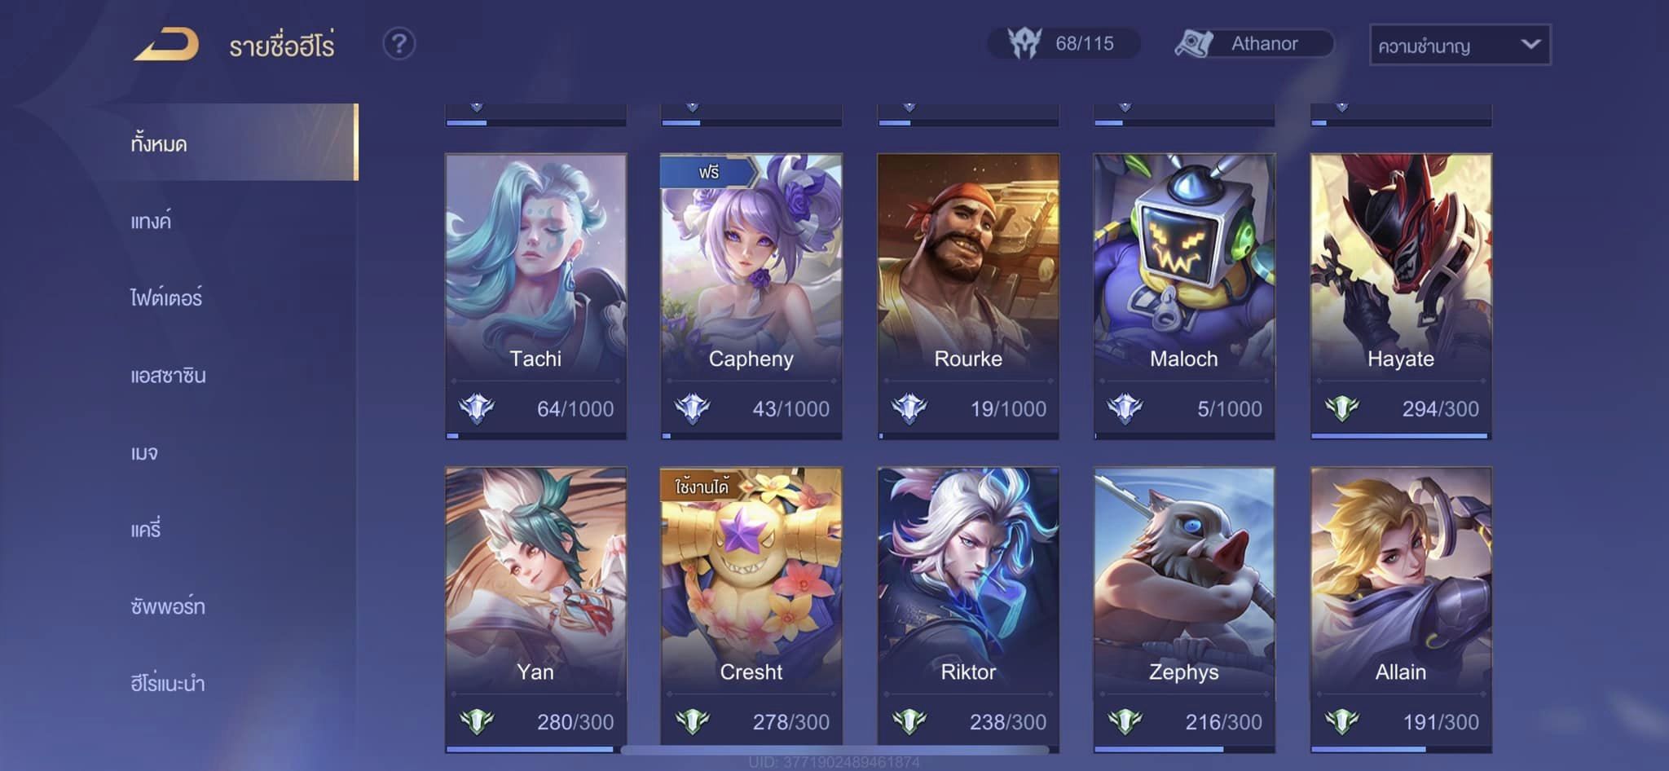Click Maloch's silver mastery badge icon

click(x=1125, y=408)
